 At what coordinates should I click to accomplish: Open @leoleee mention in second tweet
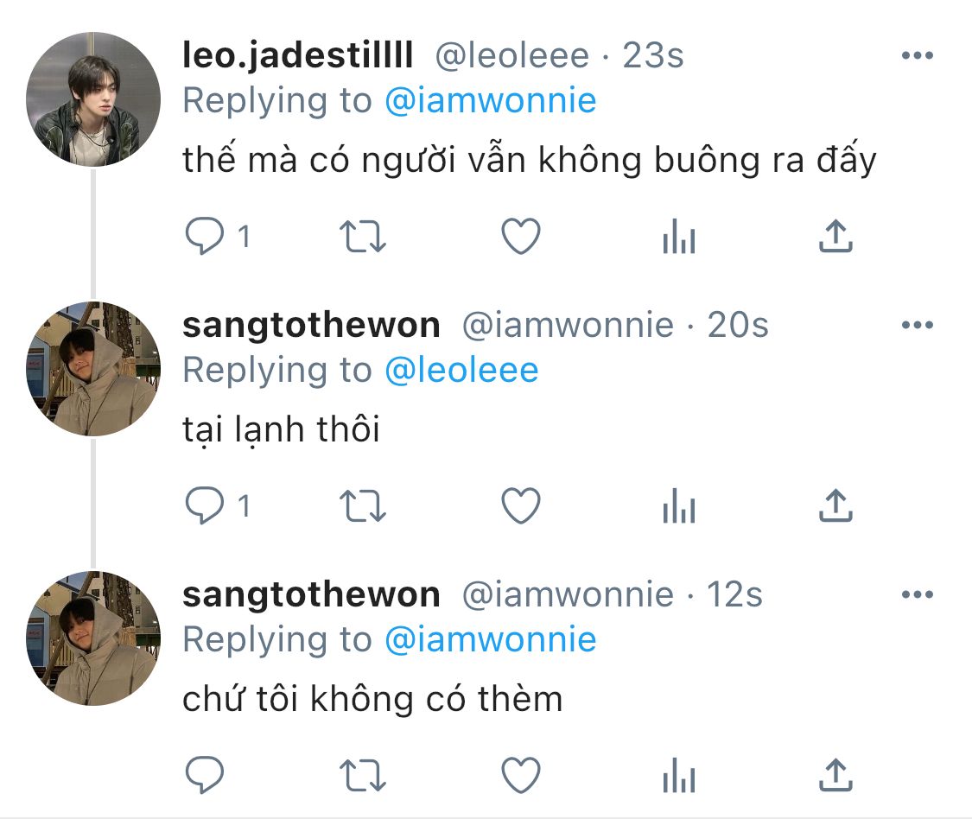tap(461, 370)
